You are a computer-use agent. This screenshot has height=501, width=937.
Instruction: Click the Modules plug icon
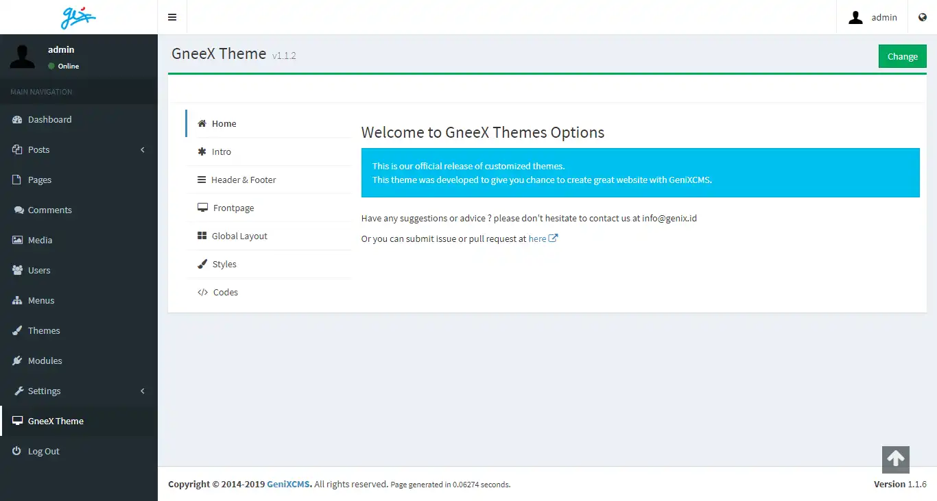point(18,361)
